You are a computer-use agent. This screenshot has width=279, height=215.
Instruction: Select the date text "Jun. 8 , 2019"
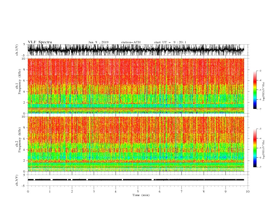(x=98, y=42)
